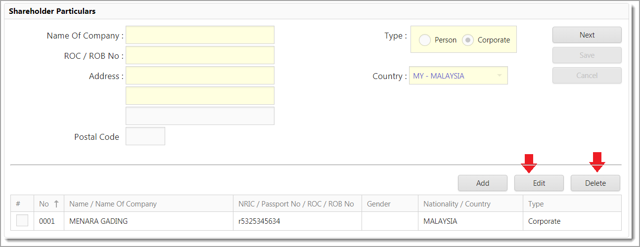Open the Country dropdown list
The image size is (640, 247).
[x=499, y=76]
